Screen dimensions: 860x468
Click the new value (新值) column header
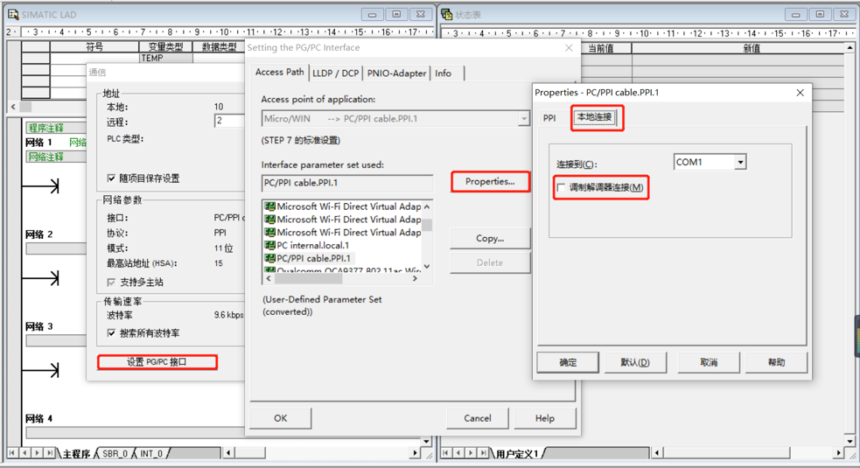click(x=738, y=48)
